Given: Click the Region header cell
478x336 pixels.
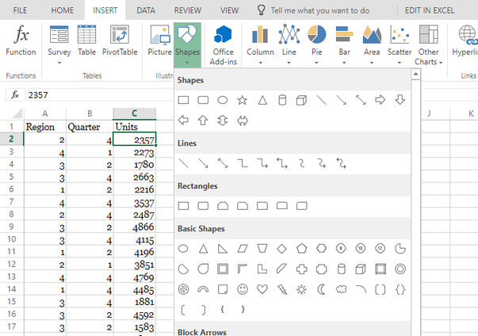Looking at the screenshot, I should (x=45, y=127).
